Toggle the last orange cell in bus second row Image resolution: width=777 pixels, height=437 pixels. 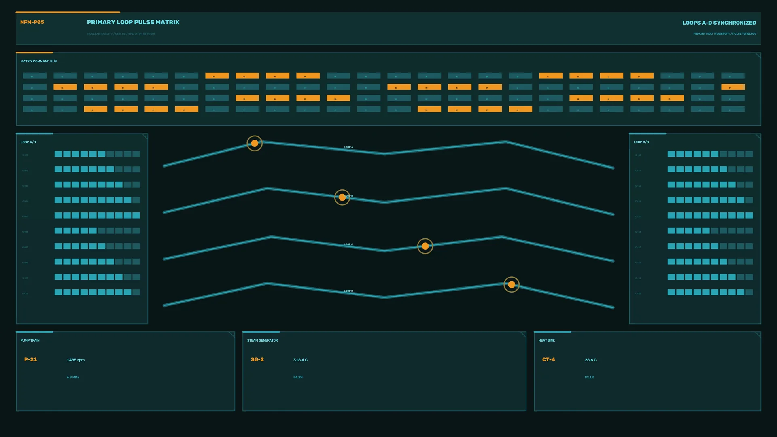tap(733, 87)
